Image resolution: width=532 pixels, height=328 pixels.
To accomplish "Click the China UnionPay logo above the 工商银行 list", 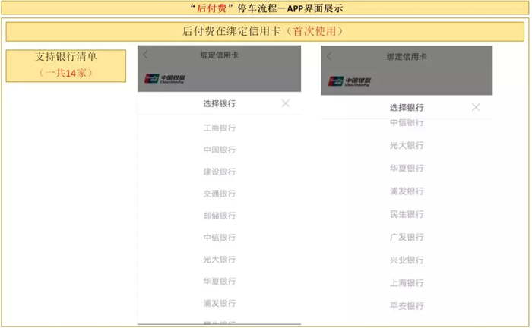I will pos(165,79).
